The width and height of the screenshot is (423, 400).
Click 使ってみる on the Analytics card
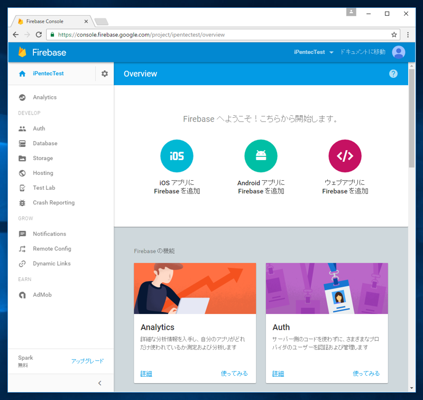234,374
